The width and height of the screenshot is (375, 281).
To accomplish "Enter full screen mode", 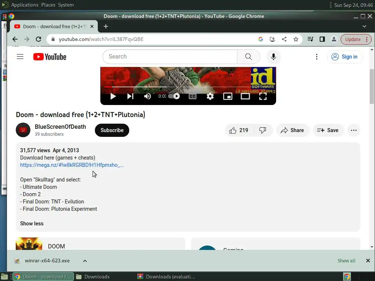I will tap(263, 96).
